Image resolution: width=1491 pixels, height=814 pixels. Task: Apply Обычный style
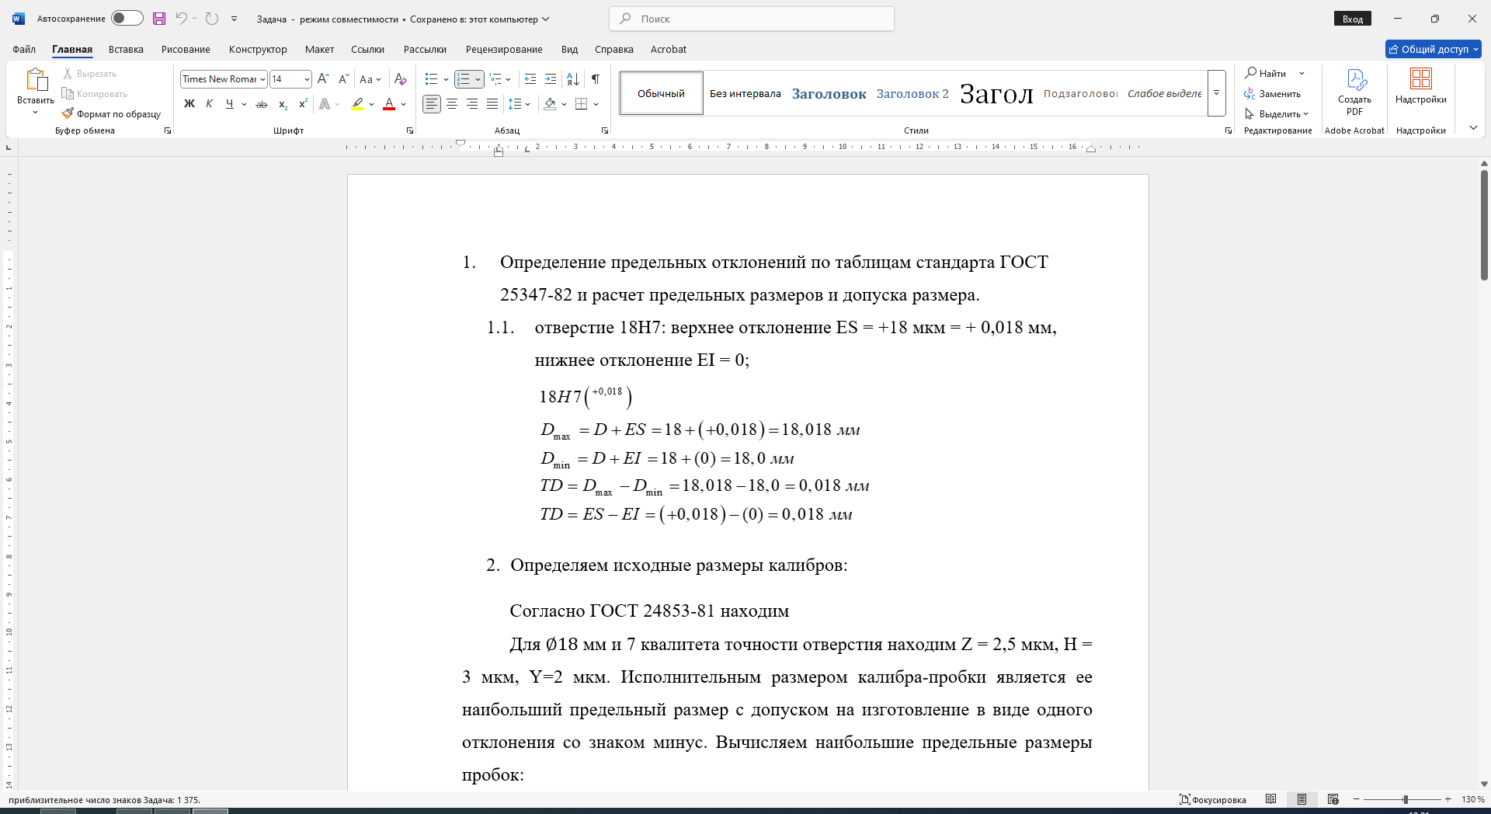point(662,93)
